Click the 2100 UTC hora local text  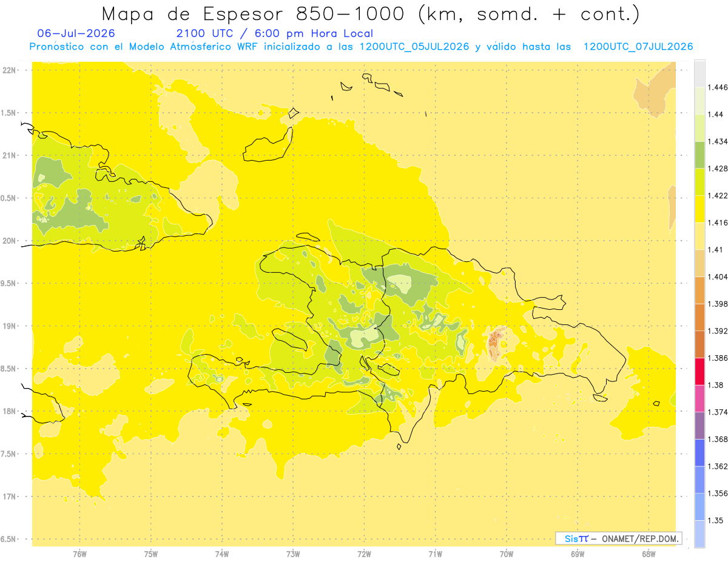[x=274, y=33]
